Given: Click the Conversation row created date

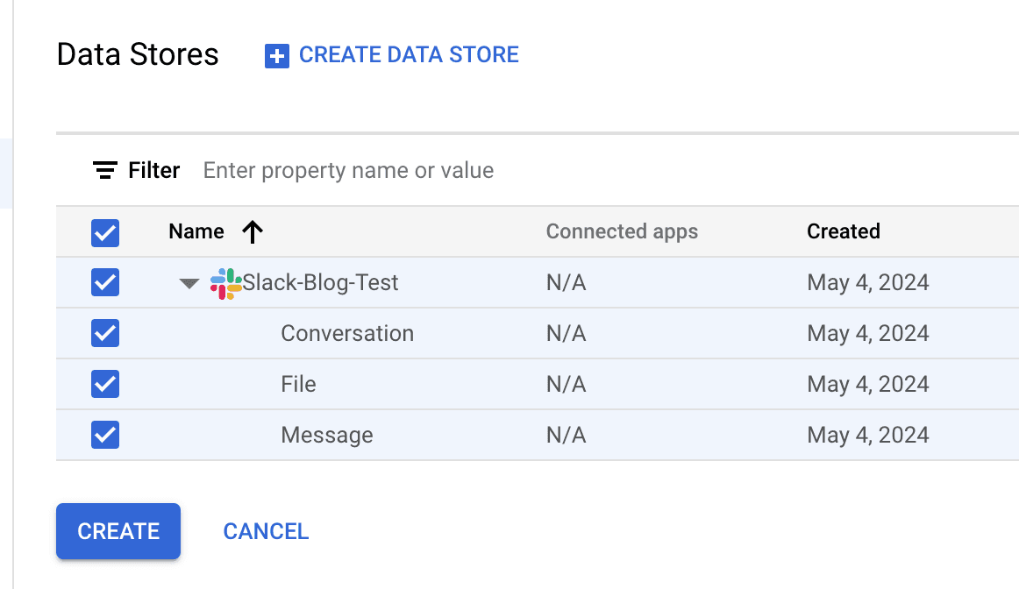Looking at the screenshot, I should [x=868, y=333].
